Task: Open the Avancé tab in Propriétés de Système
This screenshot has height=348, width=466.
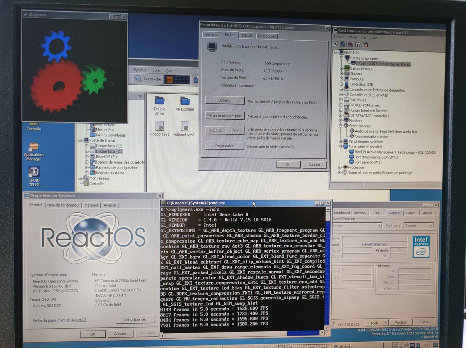Action: tap(110, 205)
